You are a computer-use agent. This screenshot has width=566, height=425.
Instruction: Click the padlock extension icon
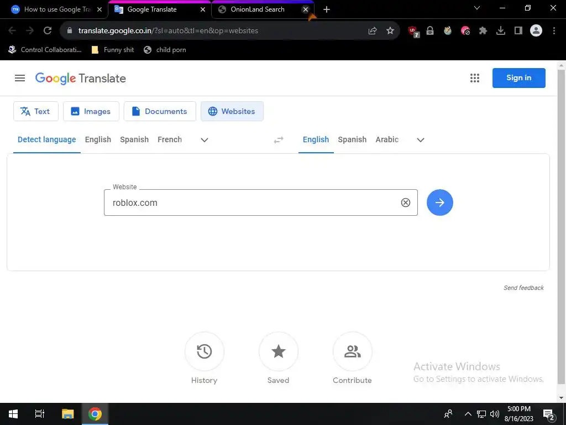(x=430, y=31)
